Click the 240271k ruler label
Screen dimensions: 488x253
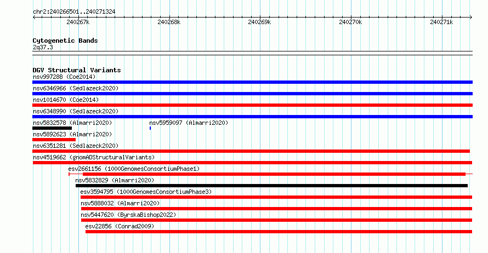[441, 22]
